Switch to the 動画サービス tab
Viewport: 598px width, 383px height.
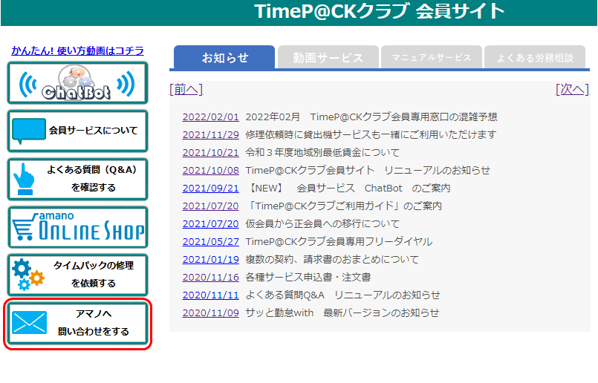click(x=328, y=57)
